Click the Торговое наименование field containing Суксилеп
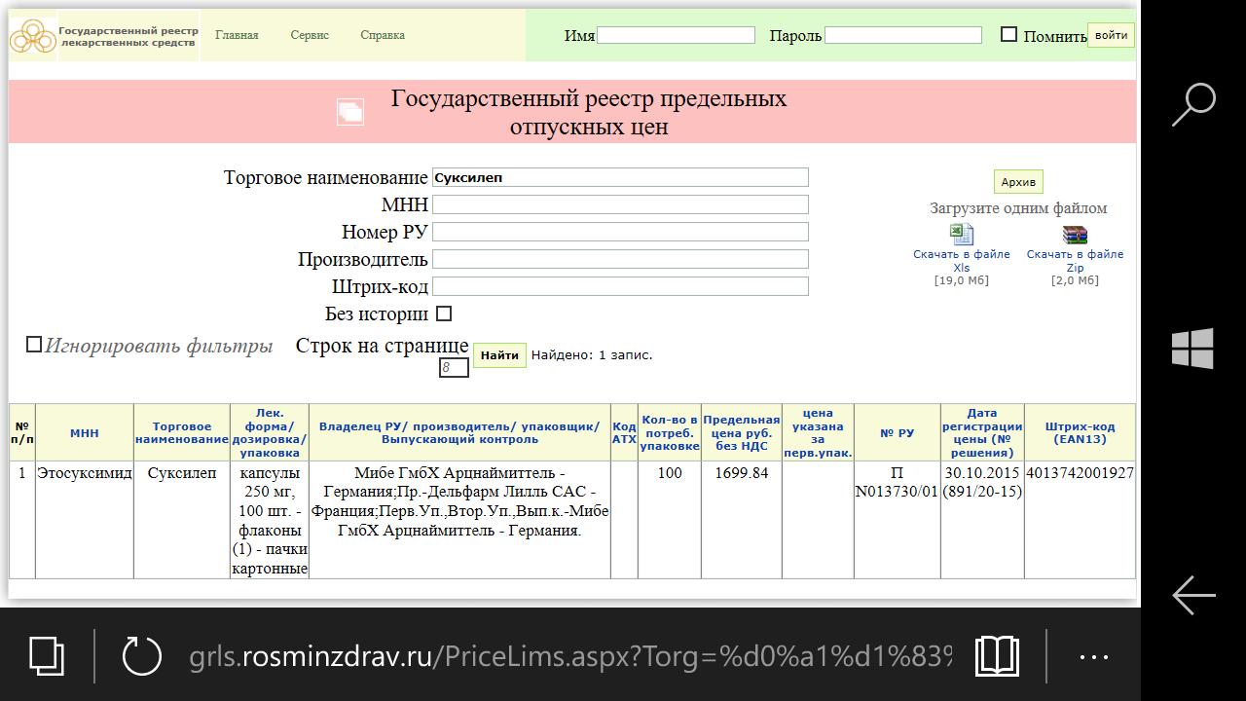The height and width of the screenshot is (701, 1246). (x=620, y=177)
